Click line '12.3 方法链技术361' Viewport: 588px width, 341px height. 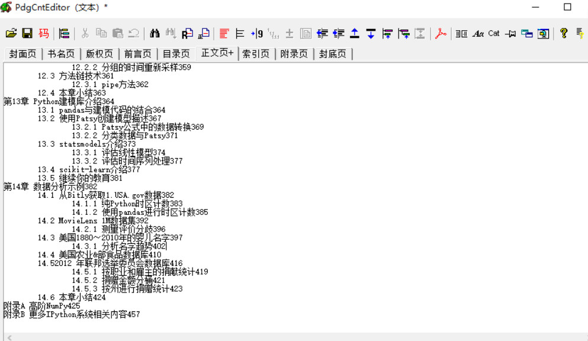coord(75,76)
